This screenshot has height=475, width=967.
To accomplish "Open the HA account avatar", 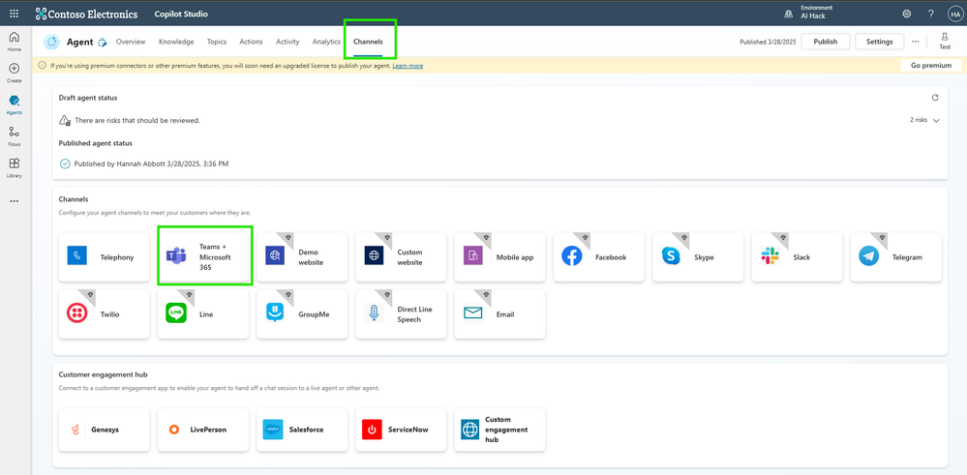I will click(x=954, y=14).
